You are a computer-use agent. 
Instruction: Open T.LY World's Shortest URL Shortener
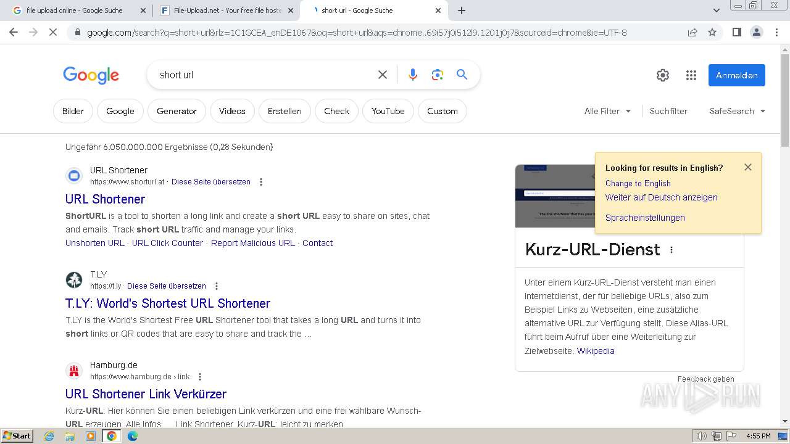coord(168,303)
